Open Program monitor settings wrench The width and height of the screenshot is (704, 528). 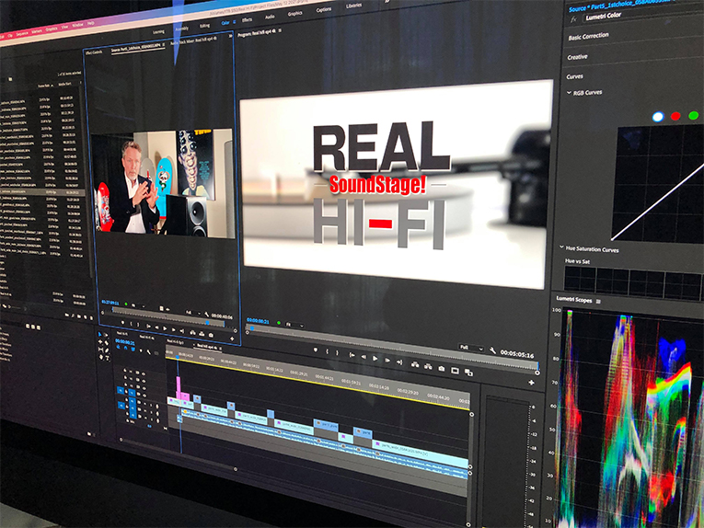(492, 350)
